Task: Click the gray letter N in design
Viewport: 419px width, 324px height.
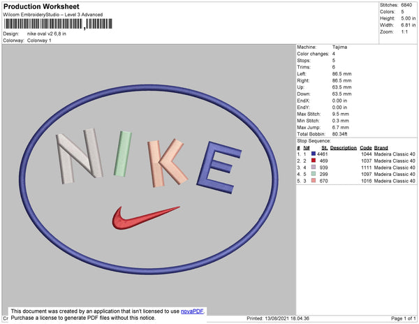Action: click(79, 156)
